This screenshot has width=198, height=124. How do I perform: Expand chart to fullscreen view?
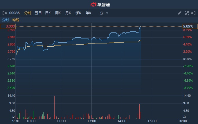pyautogui.click(x=187, y=13)
